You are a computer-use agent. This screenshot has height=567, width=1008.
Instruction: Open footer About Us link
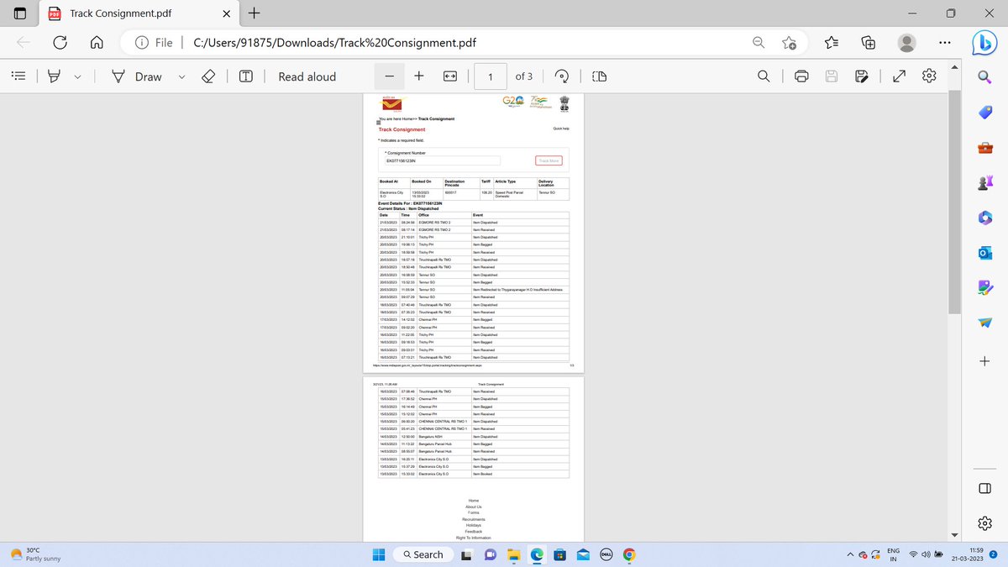coord(474,507)
